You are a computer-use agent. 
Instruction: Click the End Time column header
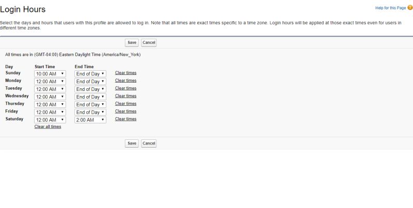(x=84, y=67)
